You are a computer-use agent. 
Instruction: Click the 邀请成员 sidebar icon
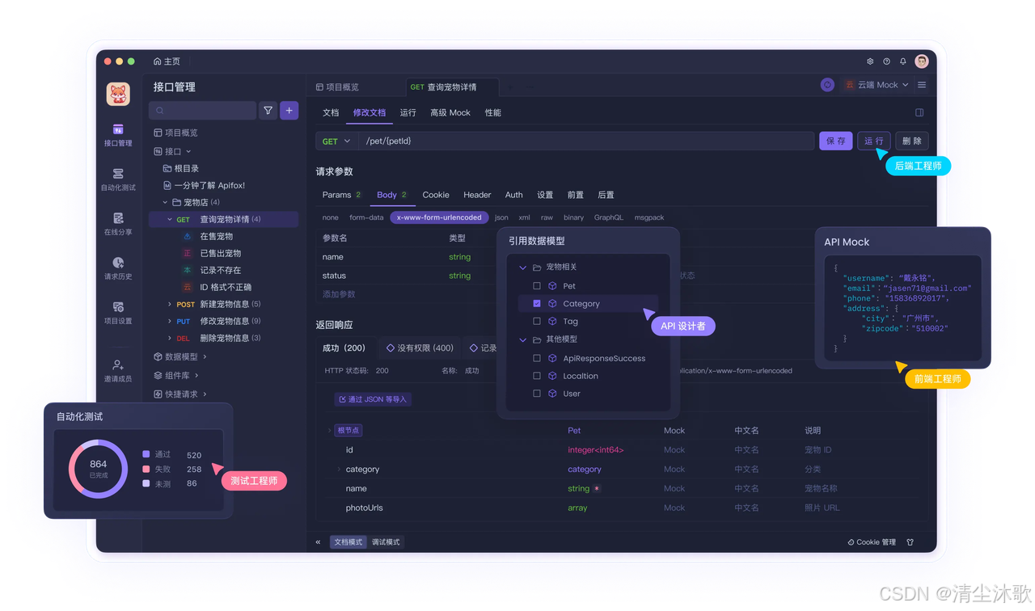tap(118, 367)
